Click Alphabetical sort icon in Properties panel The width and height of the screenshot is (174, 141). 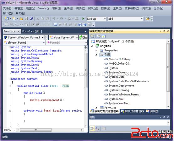[x=97, y=128]
